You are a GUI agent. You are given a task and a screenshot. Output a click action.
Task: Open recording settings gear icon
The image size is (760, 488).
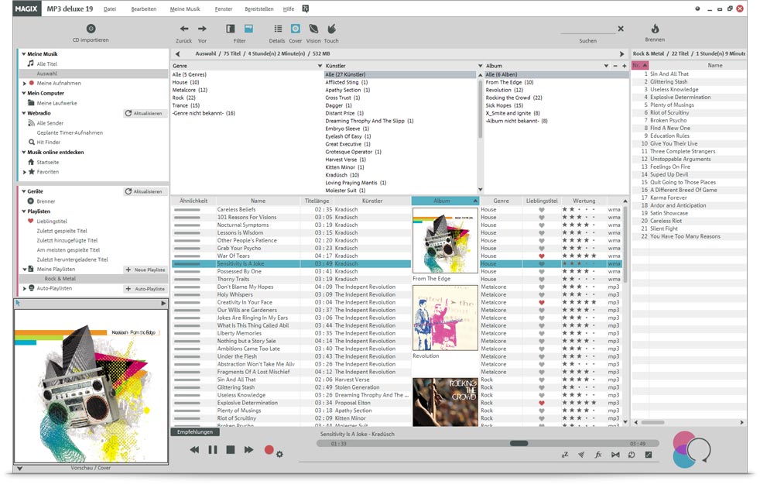pos(279,454)
